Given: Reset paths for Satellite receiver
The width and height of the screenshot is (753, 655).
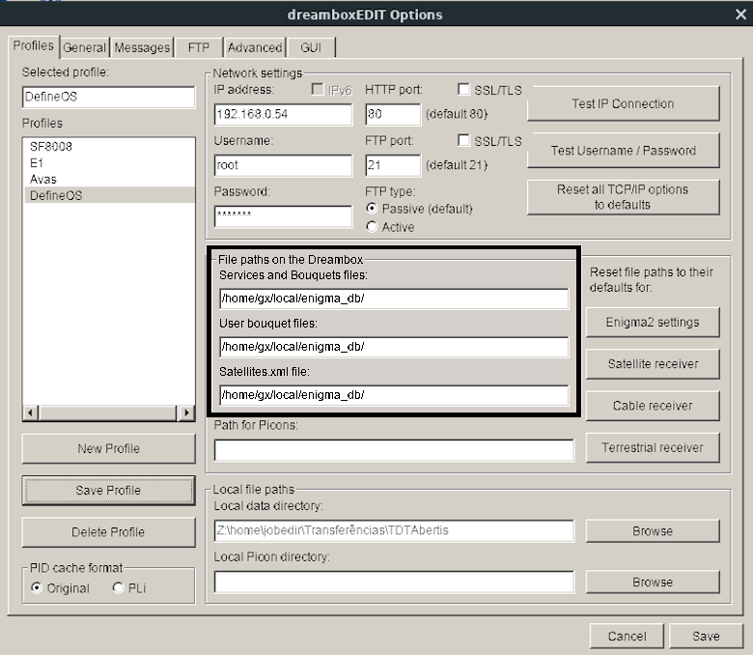Looking at the screenshot, I should tap(653, 364).
